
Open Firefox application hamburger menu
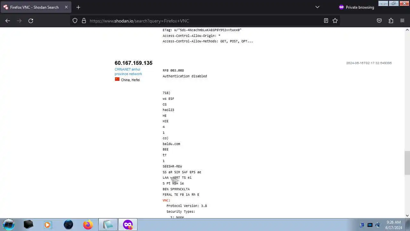tap(402, 21)
